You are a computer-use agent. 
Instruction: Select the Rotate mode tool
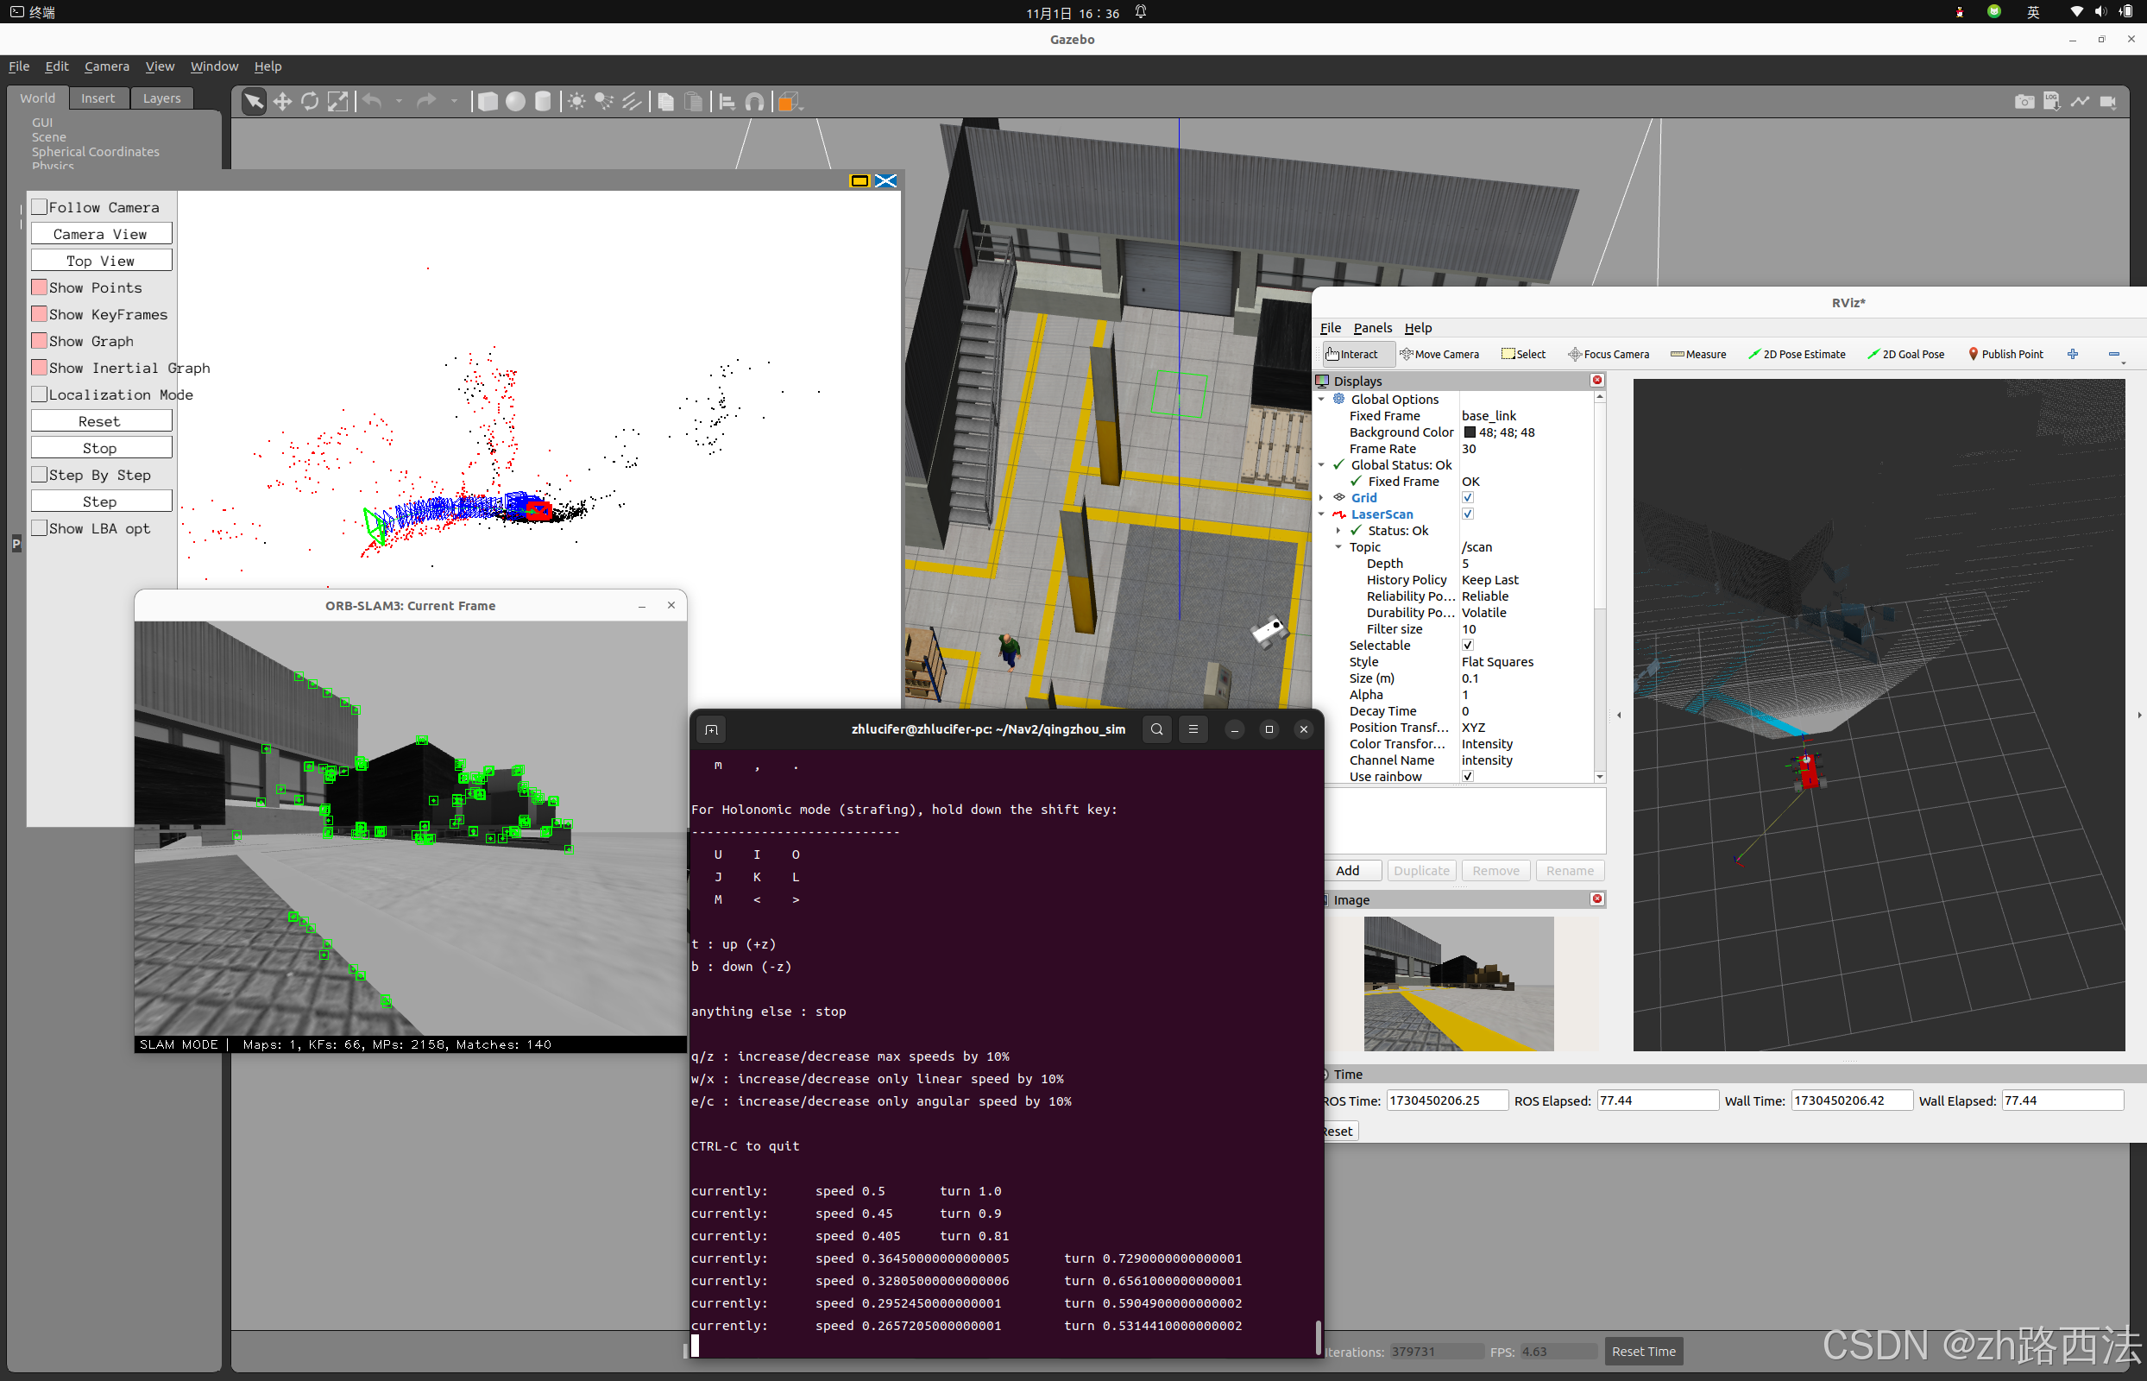310,101
